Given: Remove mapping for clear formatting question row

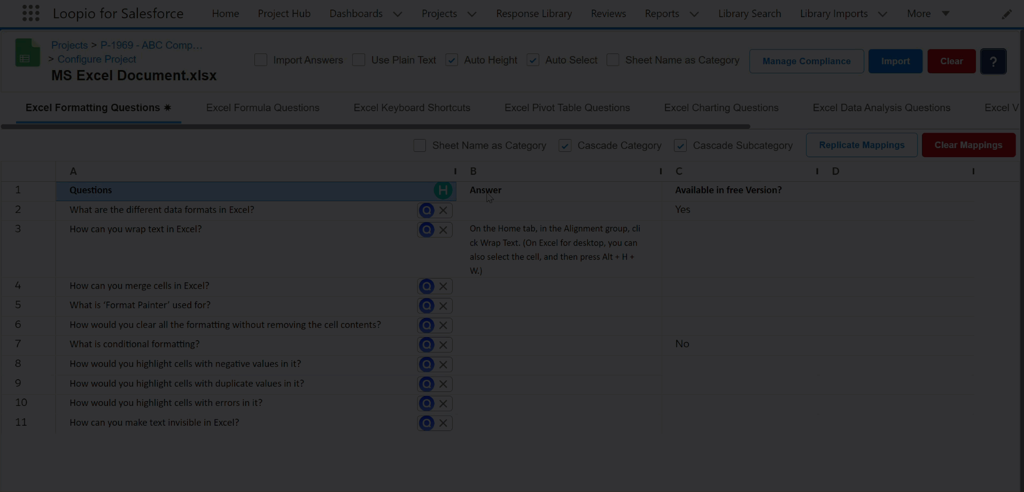Looking at the screenshot, I should (443, 325).
